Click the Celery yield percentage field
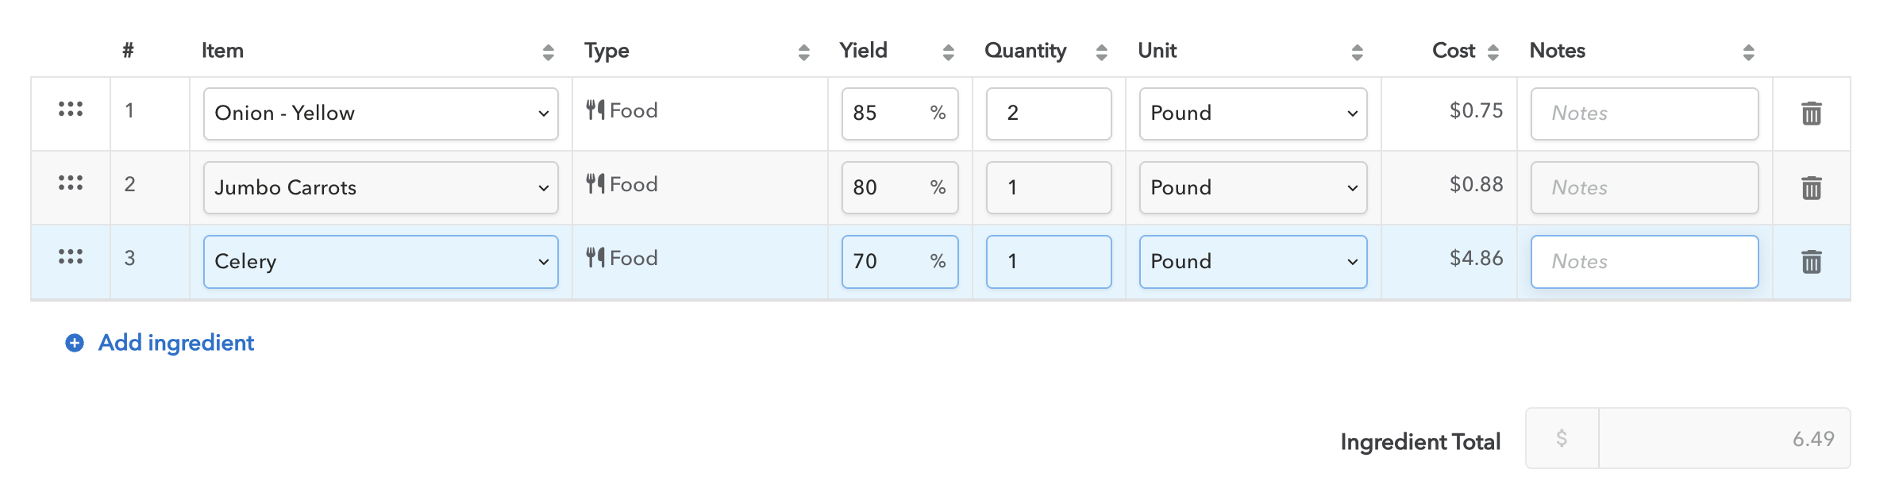This screenshot has width=1899, height=500. click(885, 262)
